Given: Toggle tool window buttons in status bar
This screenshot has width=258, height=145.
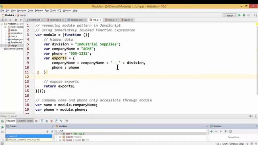Looking at the screenshot, I should tap(2, 144).
